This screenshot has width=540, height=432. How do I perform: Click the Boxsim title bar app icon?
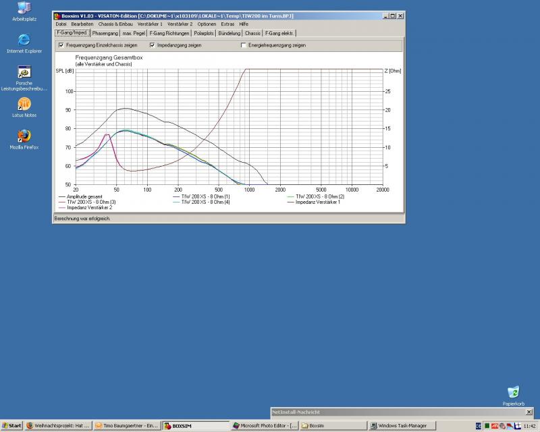pos(57,16)
